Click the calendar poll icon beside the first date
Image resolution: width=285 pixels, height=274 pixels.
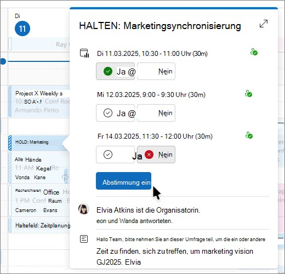tap(84, 53)
